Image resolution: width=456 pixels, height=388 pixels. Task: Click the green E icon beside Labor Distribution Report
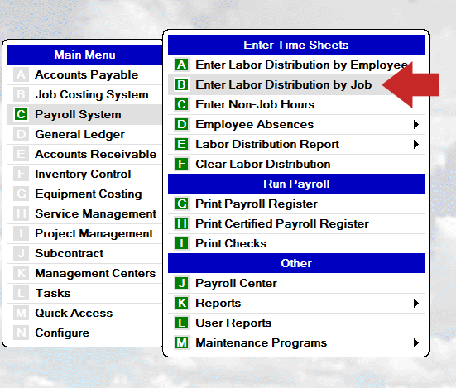click(182, 144)
